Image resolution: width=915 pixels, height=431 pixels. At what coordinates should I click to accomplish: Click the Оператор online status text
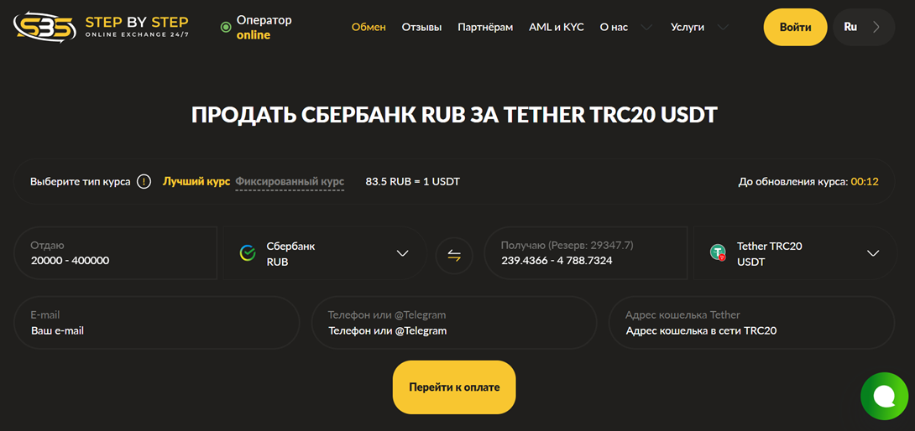click(x=264, y=28)
